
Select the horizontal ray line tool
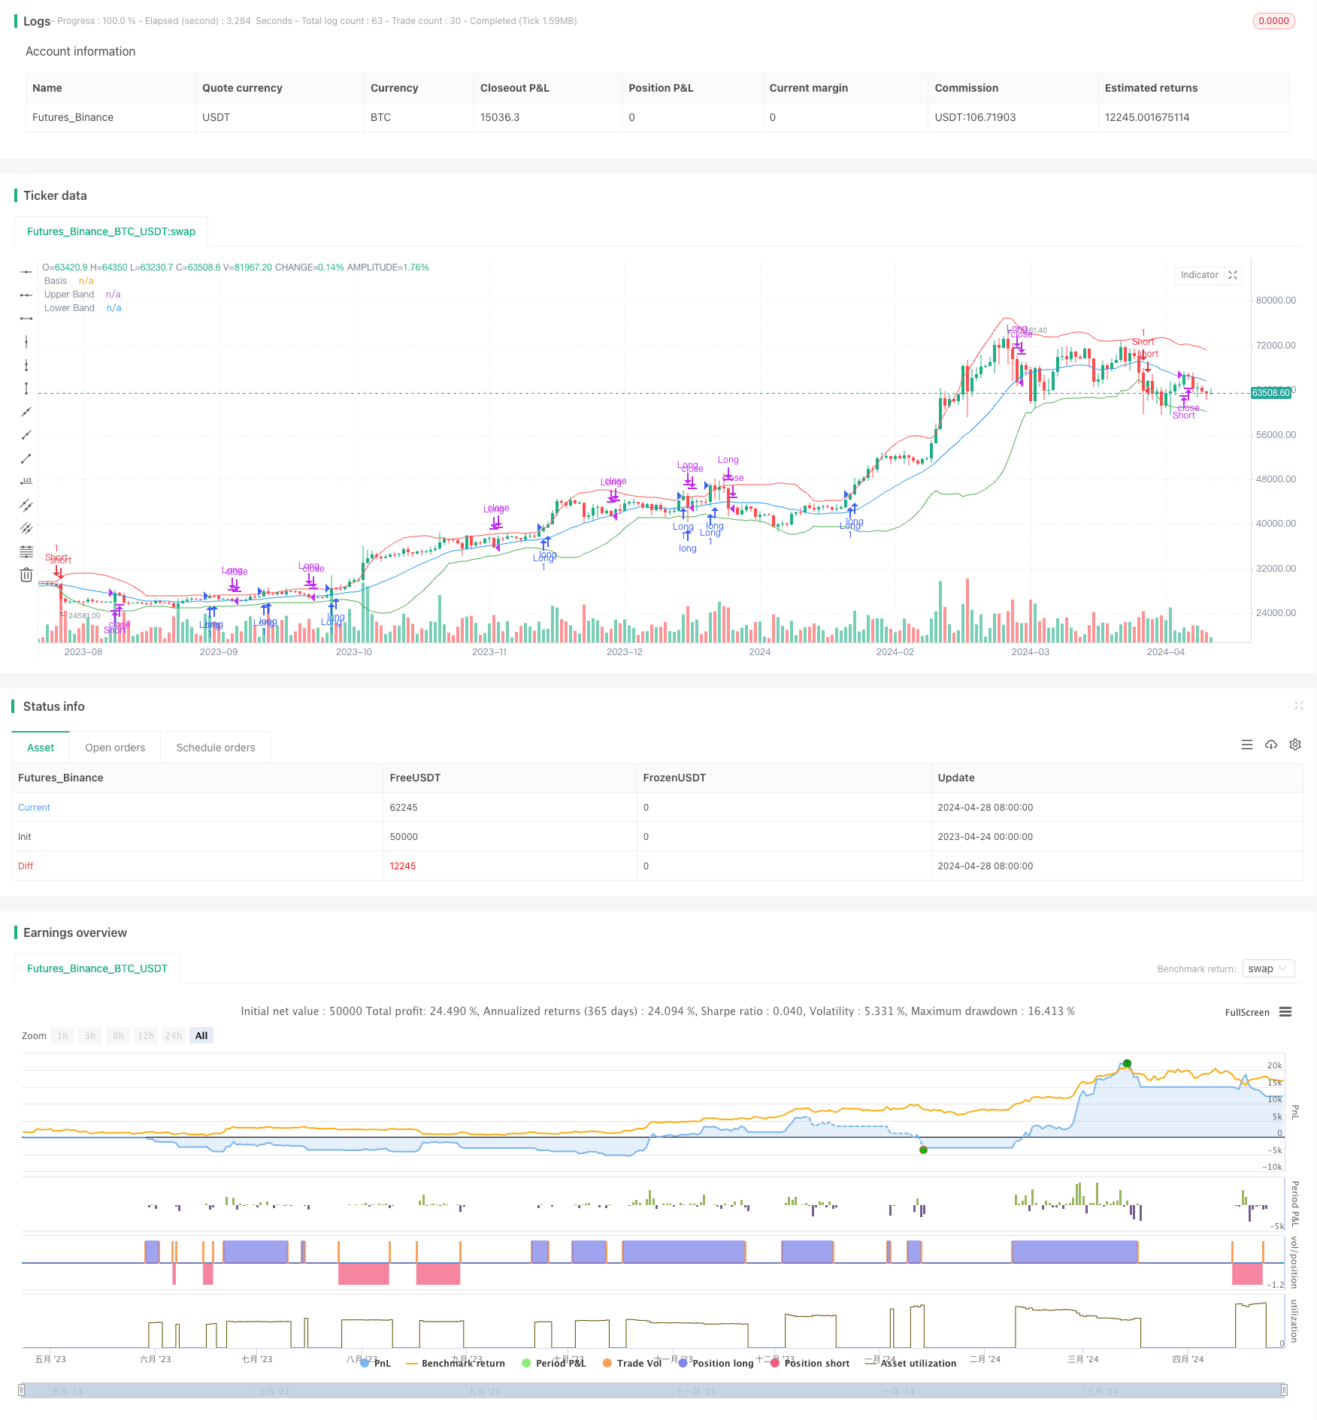click(x=26, y=295)
